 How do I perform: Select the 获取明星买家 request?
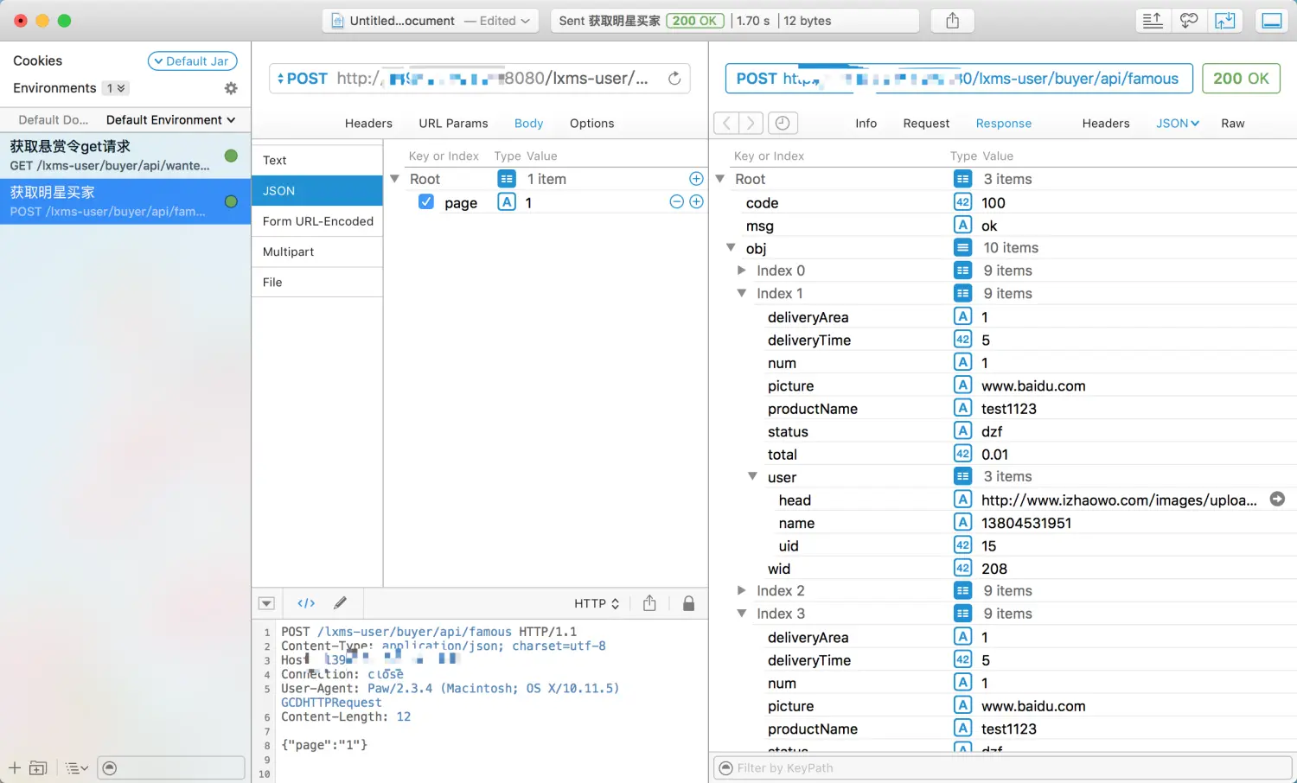[125, 201]
